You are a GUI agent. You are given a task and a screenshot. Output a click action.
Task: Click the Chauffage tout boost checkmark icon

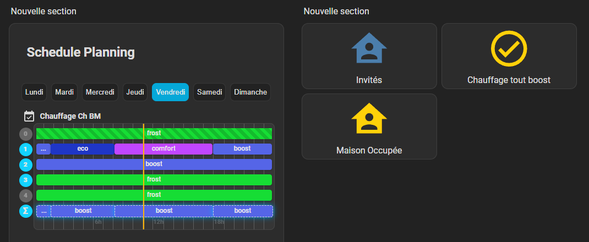pyautogui.click(x=509, y=48)
